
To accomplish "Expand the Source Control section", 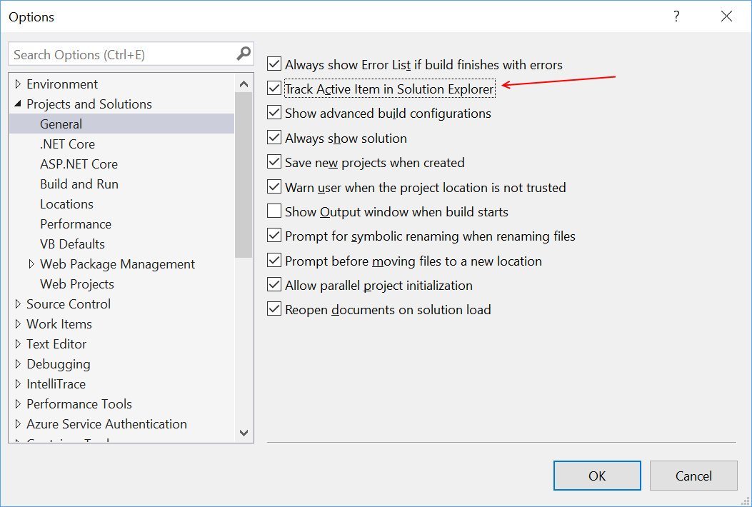I will pos(19,303).
